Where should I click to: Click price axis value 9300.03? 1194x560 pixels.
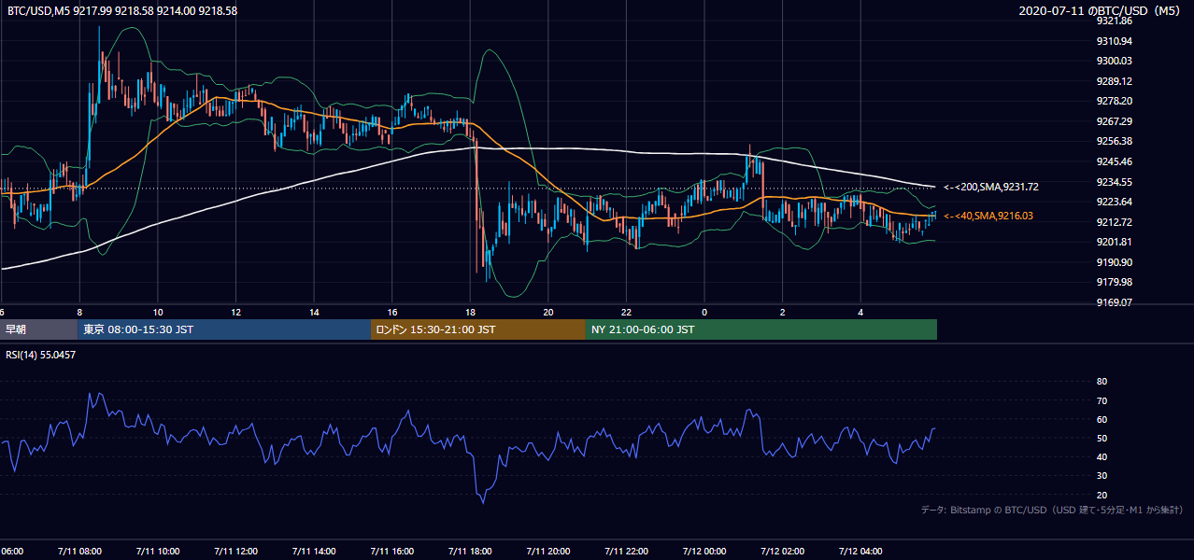coord(1114,61)
